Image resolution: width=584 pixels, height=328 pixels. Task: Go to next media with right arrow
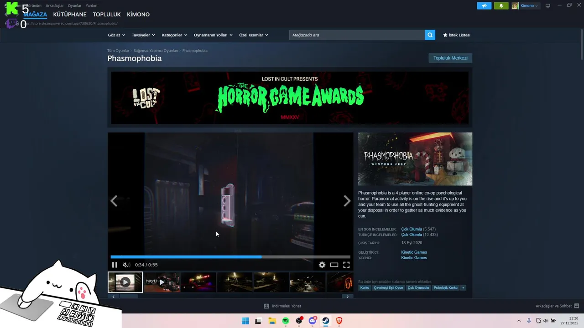[347, 201]
